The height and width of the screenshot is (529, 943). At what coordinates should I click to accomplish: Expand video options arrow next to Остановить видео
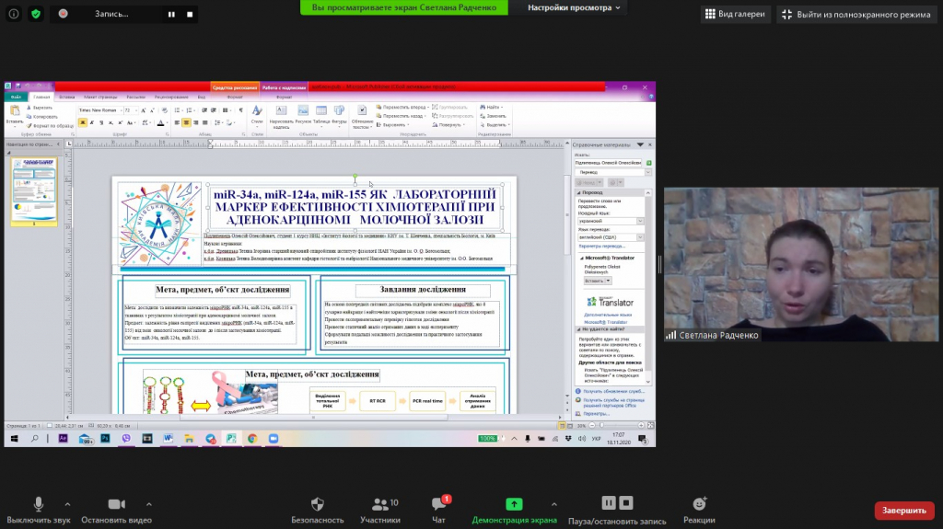148,504
